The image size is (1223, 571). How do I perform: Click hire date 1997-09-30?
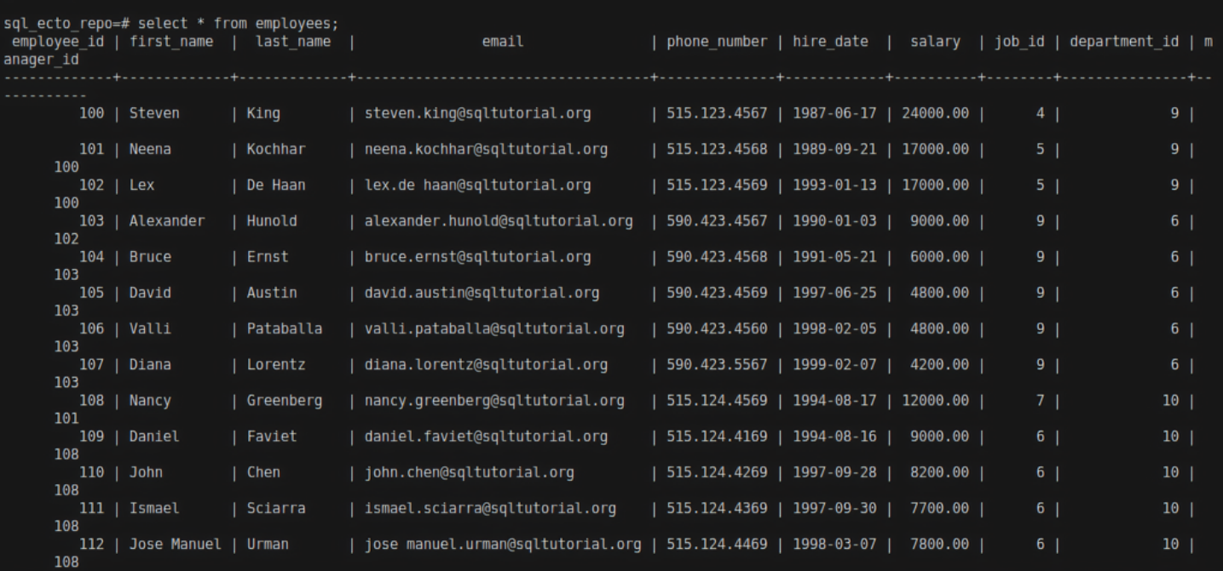coord(831,509)
